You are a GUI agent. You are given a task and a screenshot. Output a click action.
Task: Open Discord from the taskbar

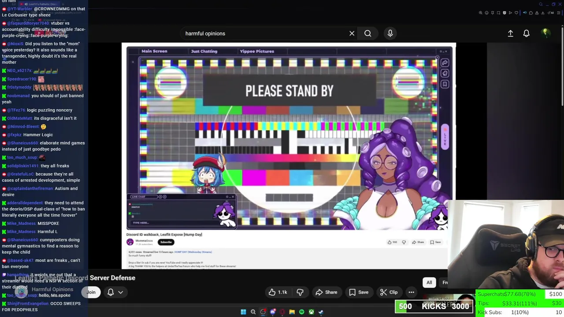click(273, 312)
